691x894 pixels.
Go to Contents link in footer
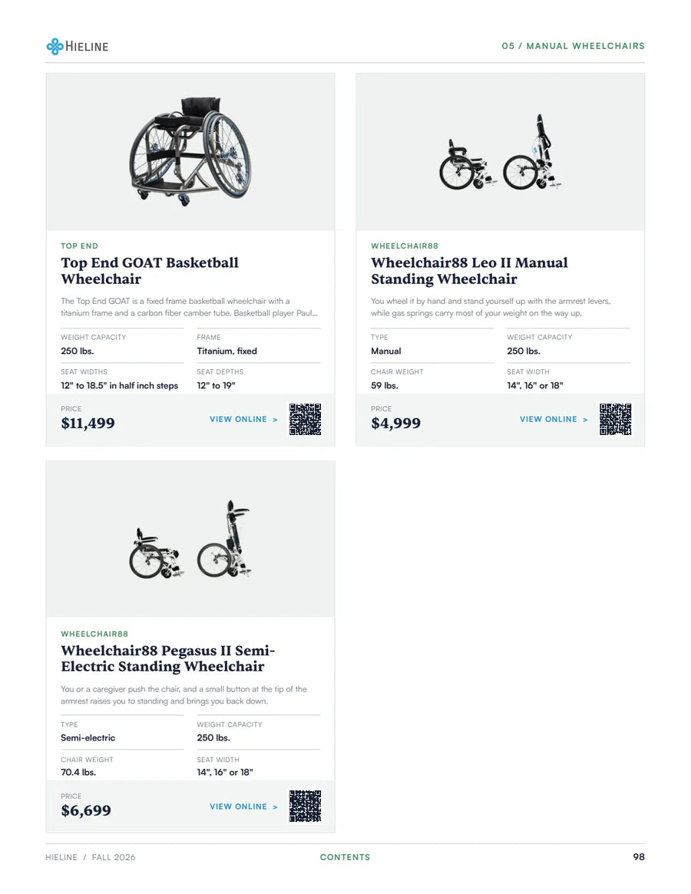pyautogui.click(x=345, y=857)
